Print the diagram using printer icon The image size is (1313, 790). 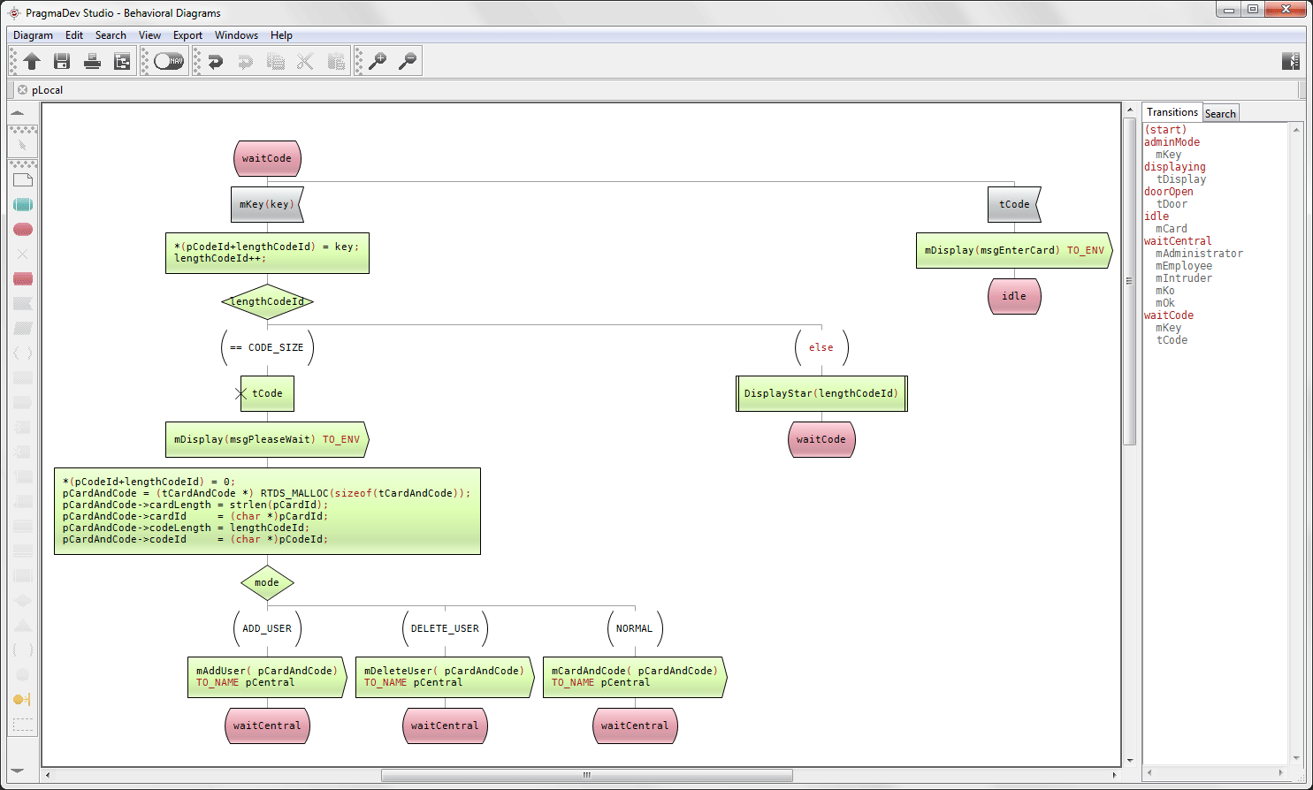[92, 61]
